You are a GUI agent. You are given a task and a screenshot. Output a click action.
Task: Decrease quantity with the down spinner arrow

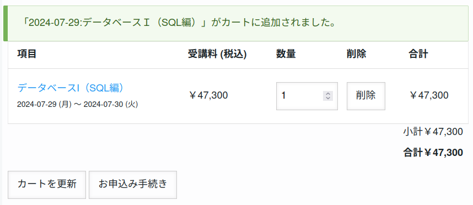point(328,98)
